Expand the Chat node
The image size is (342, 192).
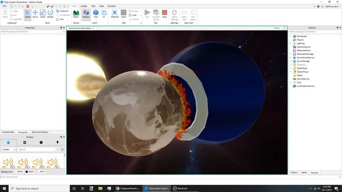291,83
